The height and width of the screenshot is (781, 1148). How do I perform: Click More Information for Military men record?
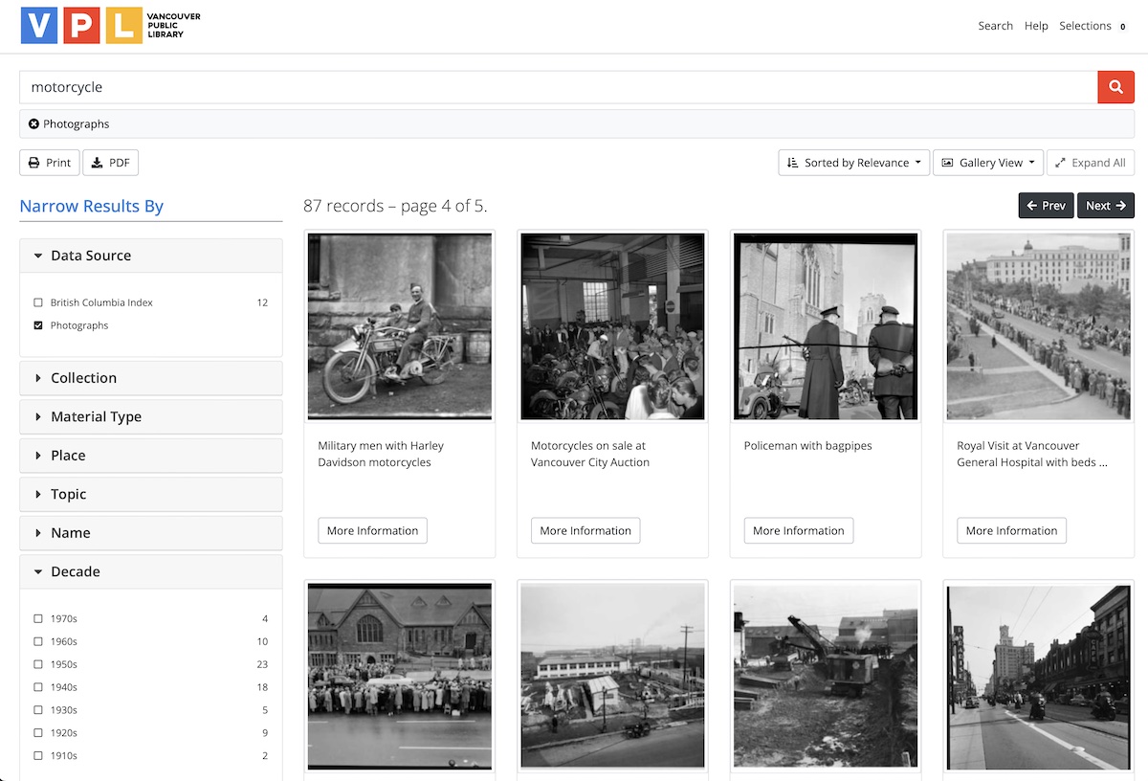[x=372, y=531]
